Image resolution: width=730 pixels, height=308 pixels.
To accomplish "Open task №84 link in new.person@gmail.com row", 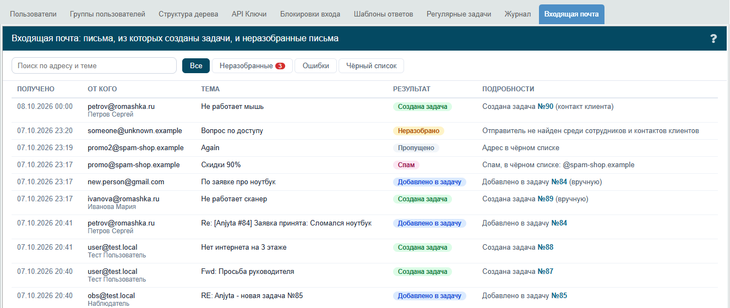I will tap(559, 182).
